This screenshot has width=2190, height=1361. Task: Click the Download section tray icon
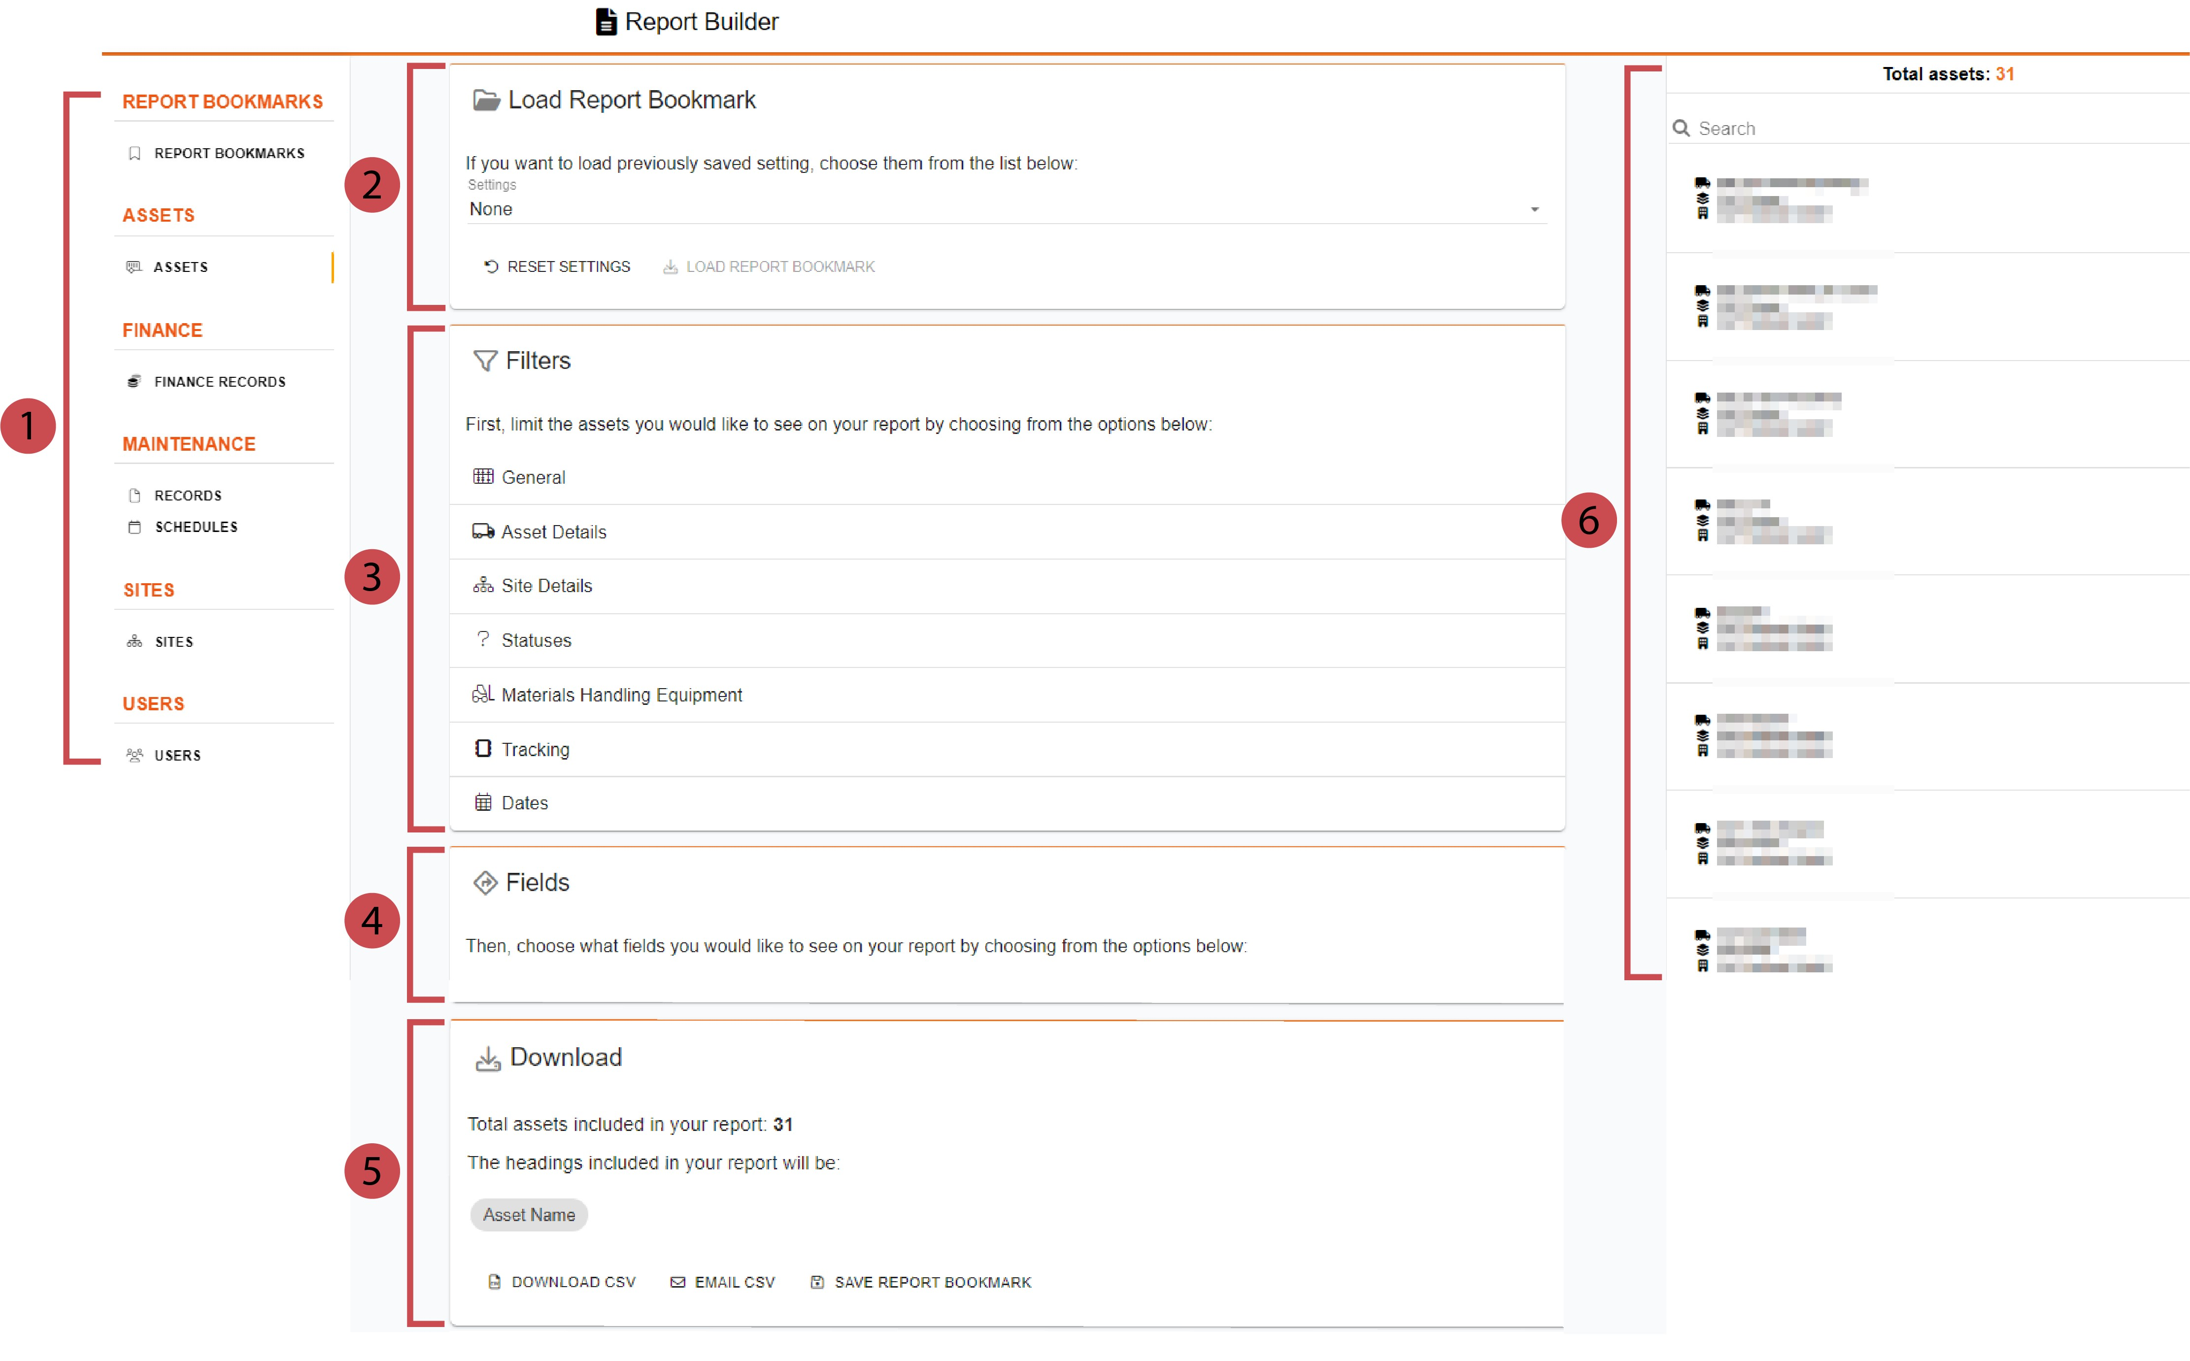click(487, 1059)
